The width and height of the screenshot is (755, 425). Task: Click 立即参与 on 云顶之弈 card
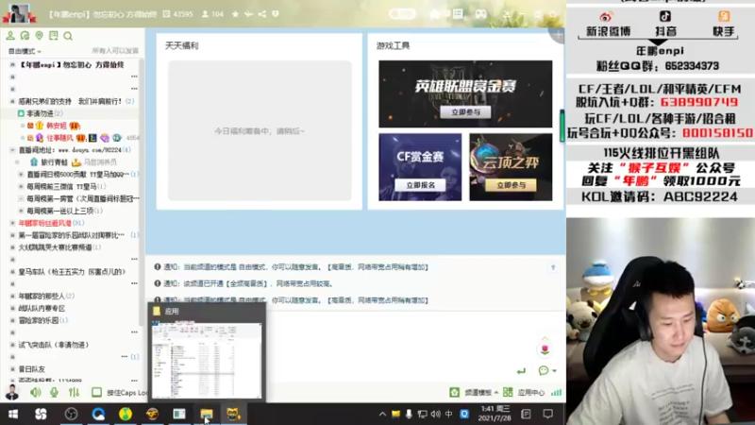pyautogui.click(x=511, y=185)
